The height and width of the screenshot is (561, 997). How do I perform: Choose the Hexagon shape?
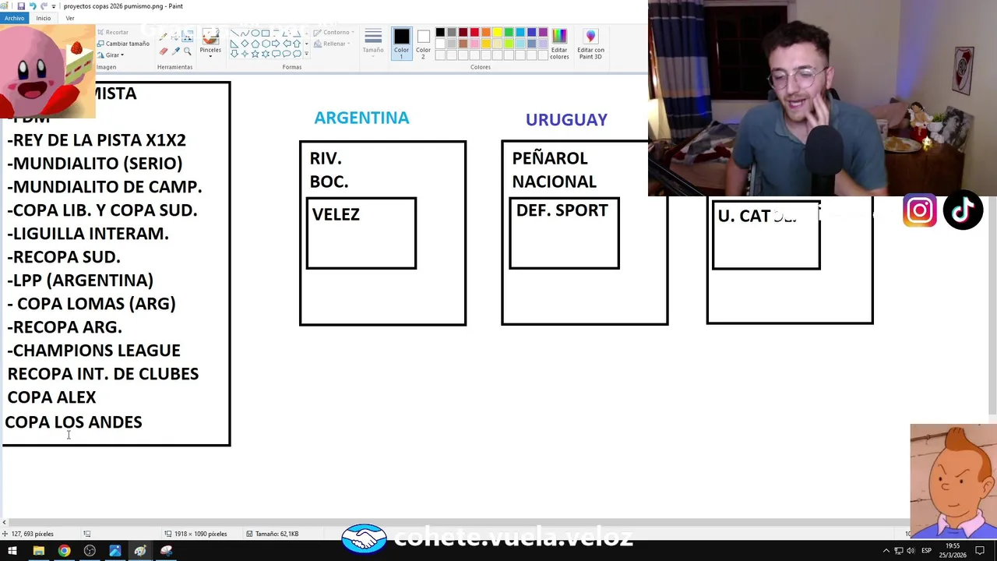[x=266, y=44]
